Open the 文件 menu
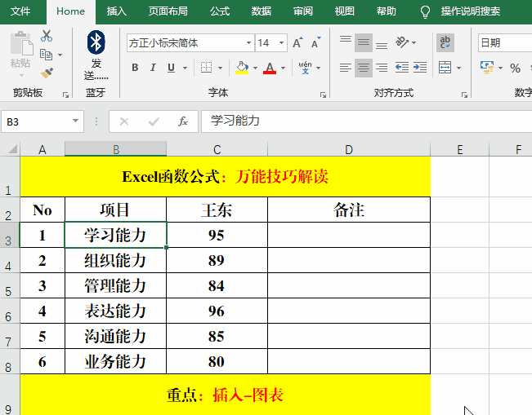The width and height of the screenshot is (532, 415). (x=20, y=11)
